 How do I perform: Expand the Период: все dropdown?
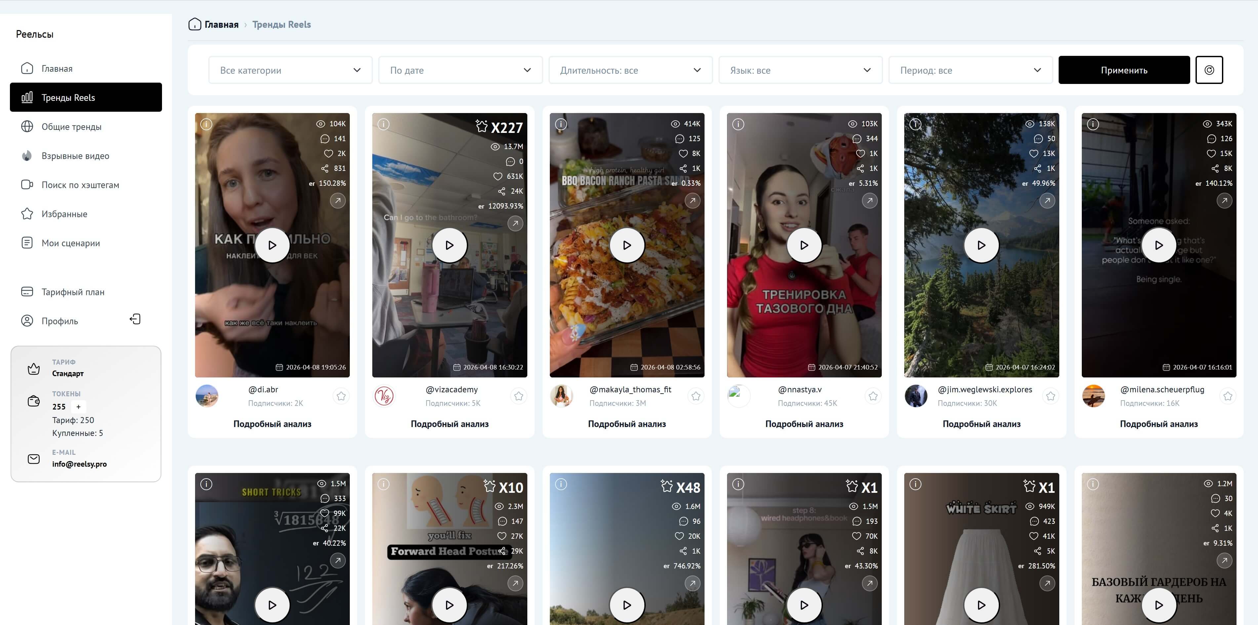(x=970, y=70)
